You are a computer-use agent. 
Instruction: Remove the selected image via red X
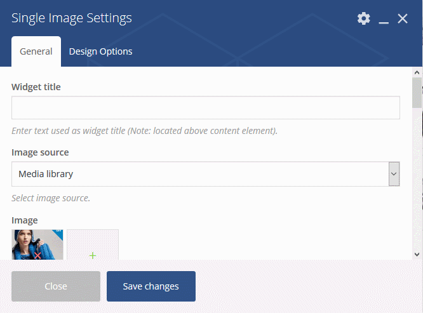[x=37, y=255]
